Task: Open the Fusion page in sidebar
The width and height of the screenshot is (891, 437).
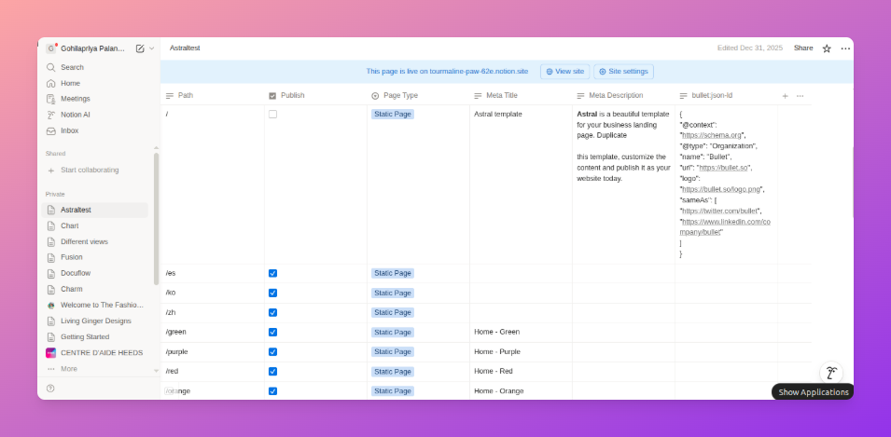Action: (72, 257)
